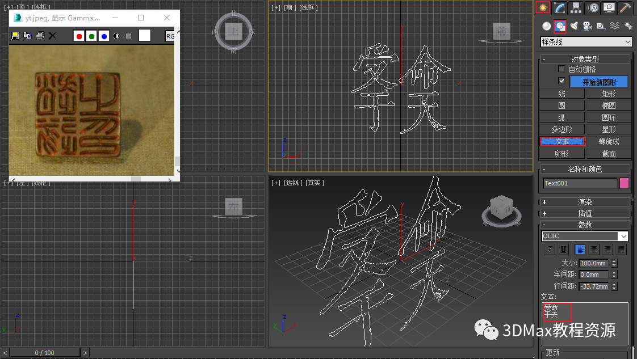Click the 文本 shape button

(562, 141)
